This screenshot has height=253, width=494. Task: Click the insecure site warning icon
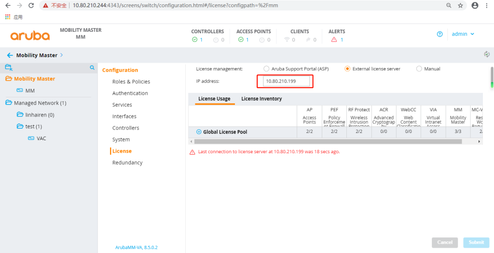(x=46, y=5)
